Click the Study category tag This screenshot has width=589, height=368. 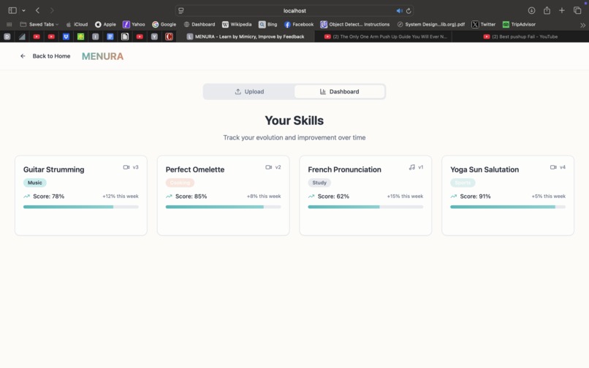pyautogui.click(x=319, y=183)
